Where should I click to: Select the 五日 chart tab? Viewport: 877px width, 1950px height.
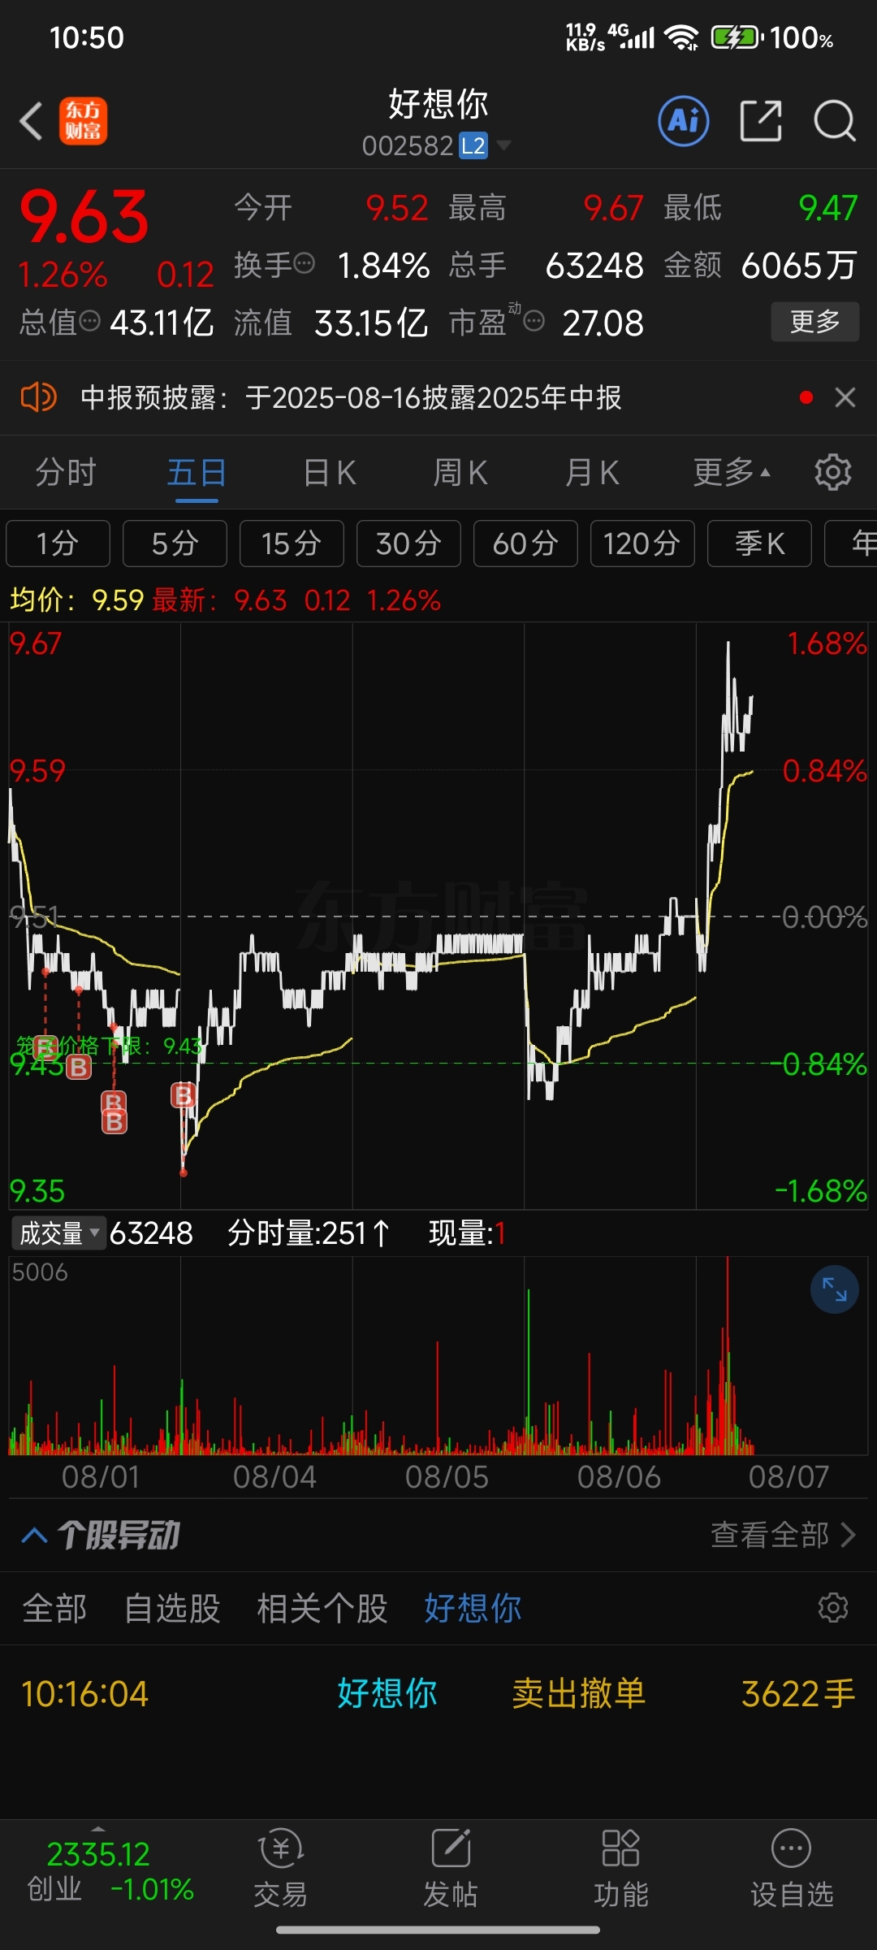197,472
